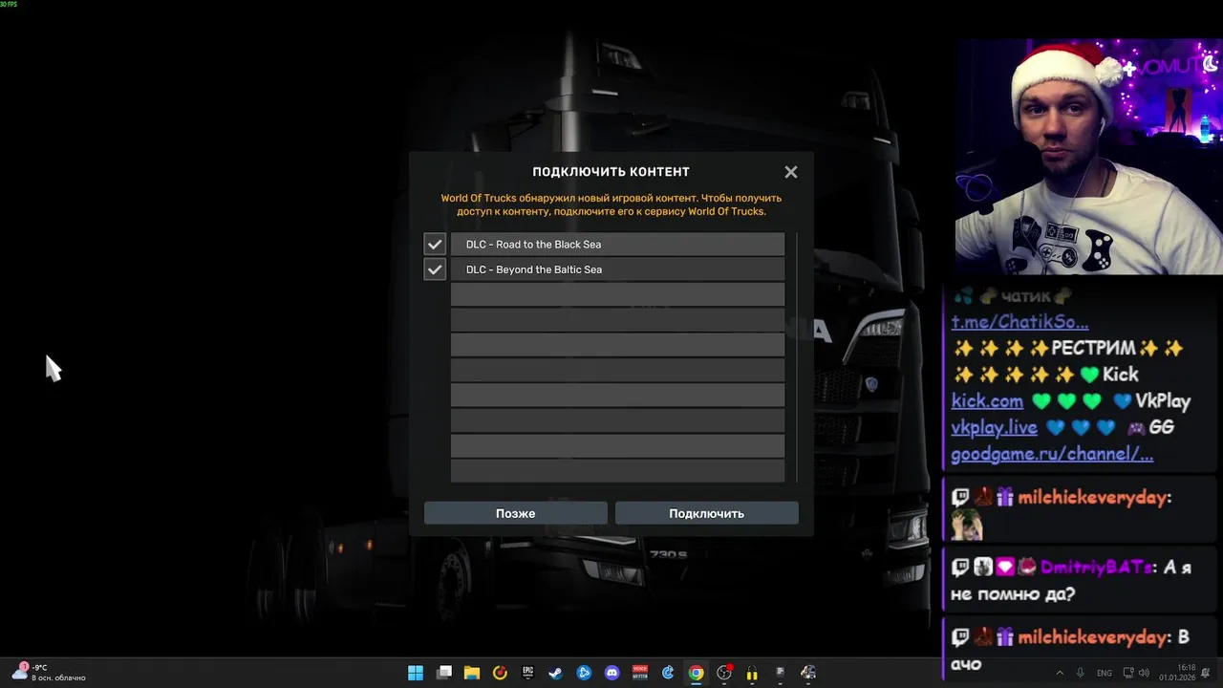Open Epic Games Launcher from taskbar
Screen dimensions: 1223x688
click(527, 673)
